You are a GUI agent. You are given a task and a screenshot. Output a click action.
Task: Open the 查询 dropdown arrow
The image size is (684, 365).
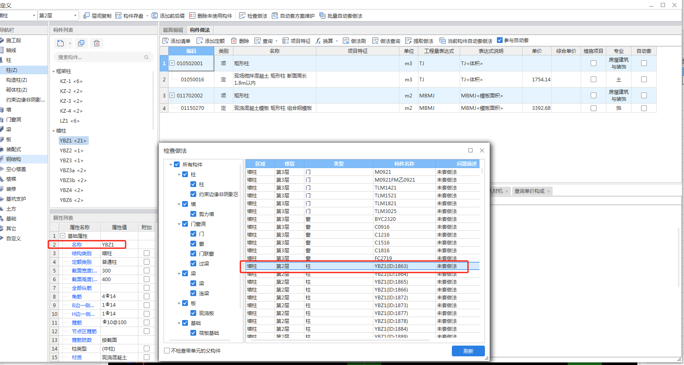coord(276,41)
